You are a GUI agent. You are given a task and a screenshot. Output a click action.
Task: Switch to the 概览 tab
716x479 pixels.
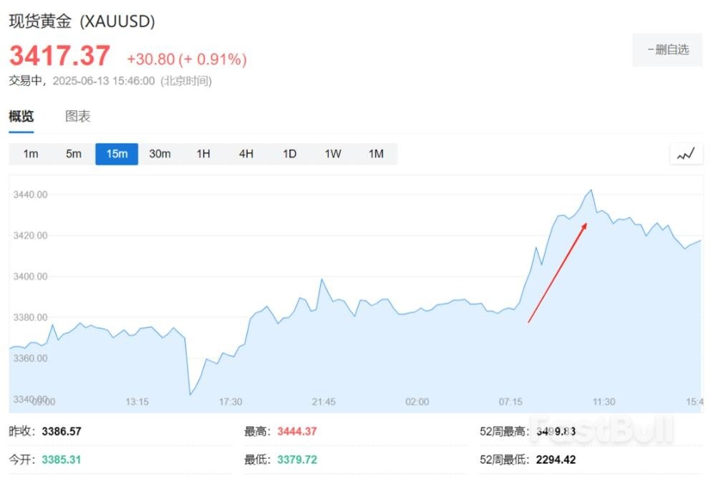click(x=21, y=117)
